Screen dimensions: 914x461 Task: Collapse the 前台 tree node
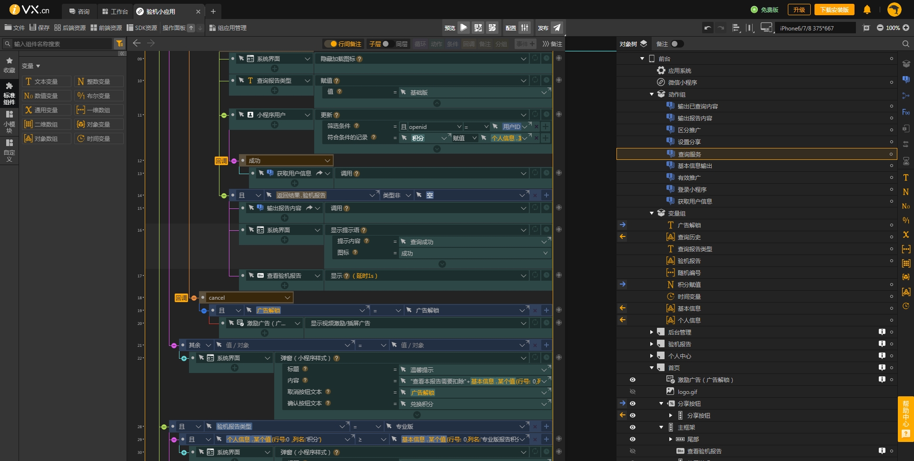pyautogui.click(x=642, y=59)
